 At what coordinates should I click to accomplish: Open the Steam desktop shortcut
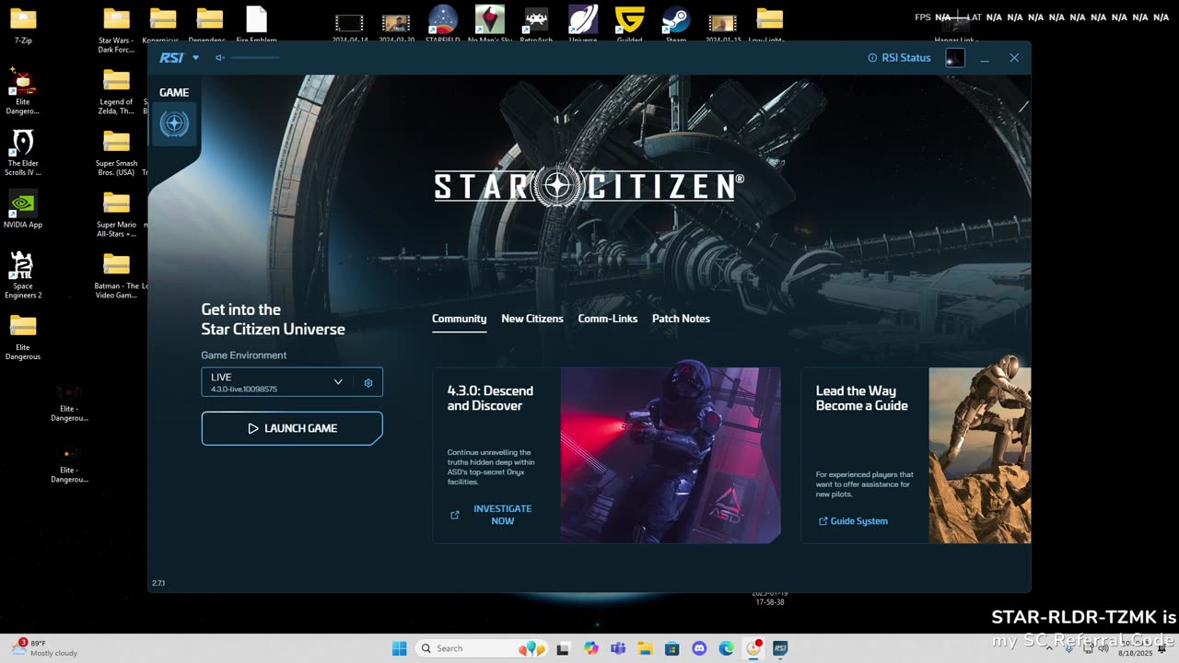point(676,24)
